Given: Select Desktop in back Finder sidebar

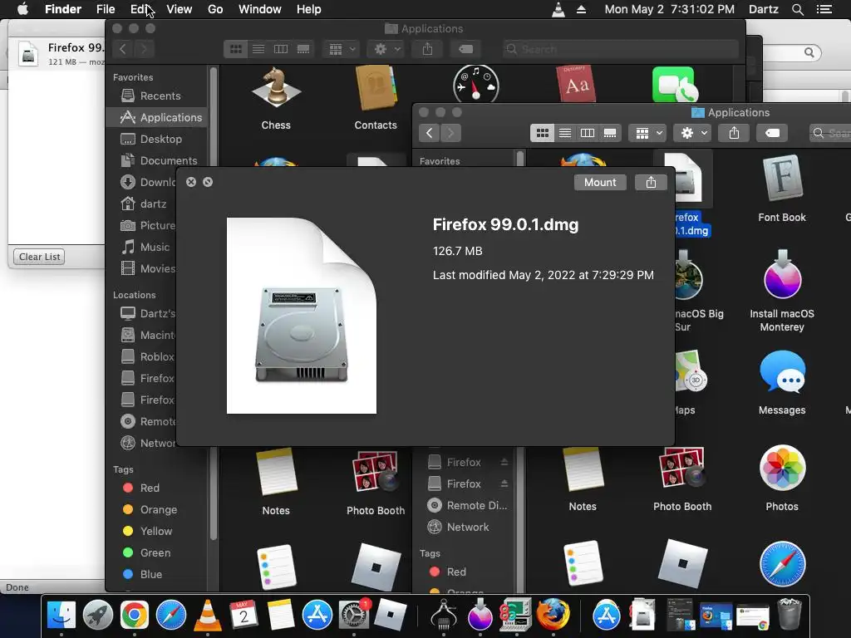Looking at the screenshot, I should [x=156, y=139].
